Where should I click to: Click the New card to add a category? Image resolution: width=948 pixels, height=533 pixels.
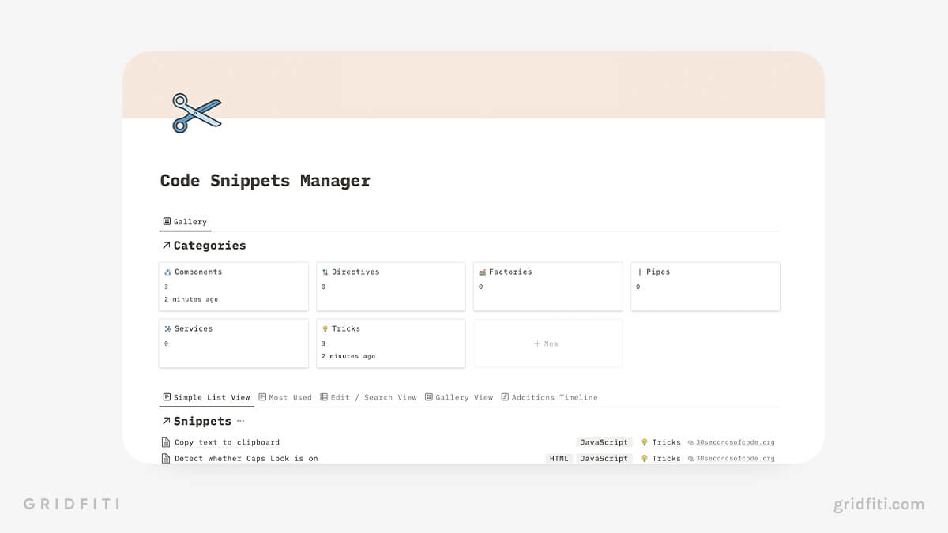coord(547,343)
